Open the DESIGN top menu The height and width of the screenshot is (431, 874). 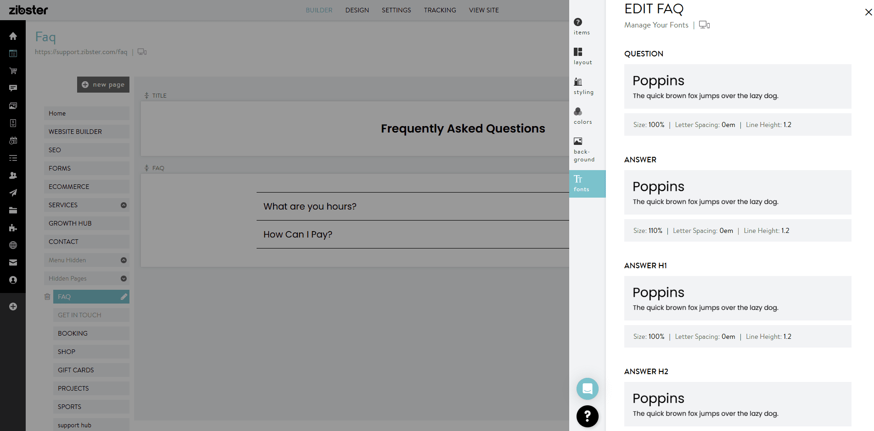tap(357, 10)
